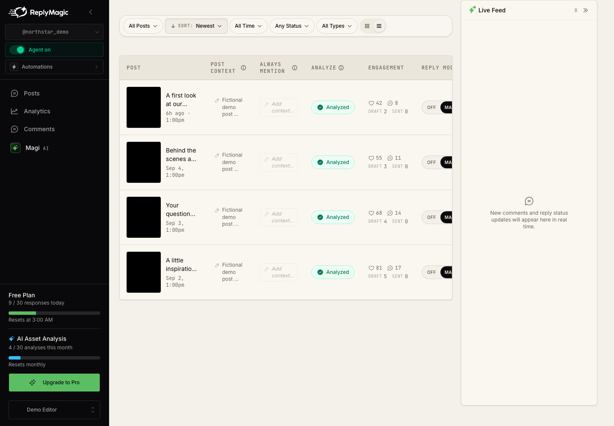Click the Upgrade to Pro button

click(x=54, y=383)
